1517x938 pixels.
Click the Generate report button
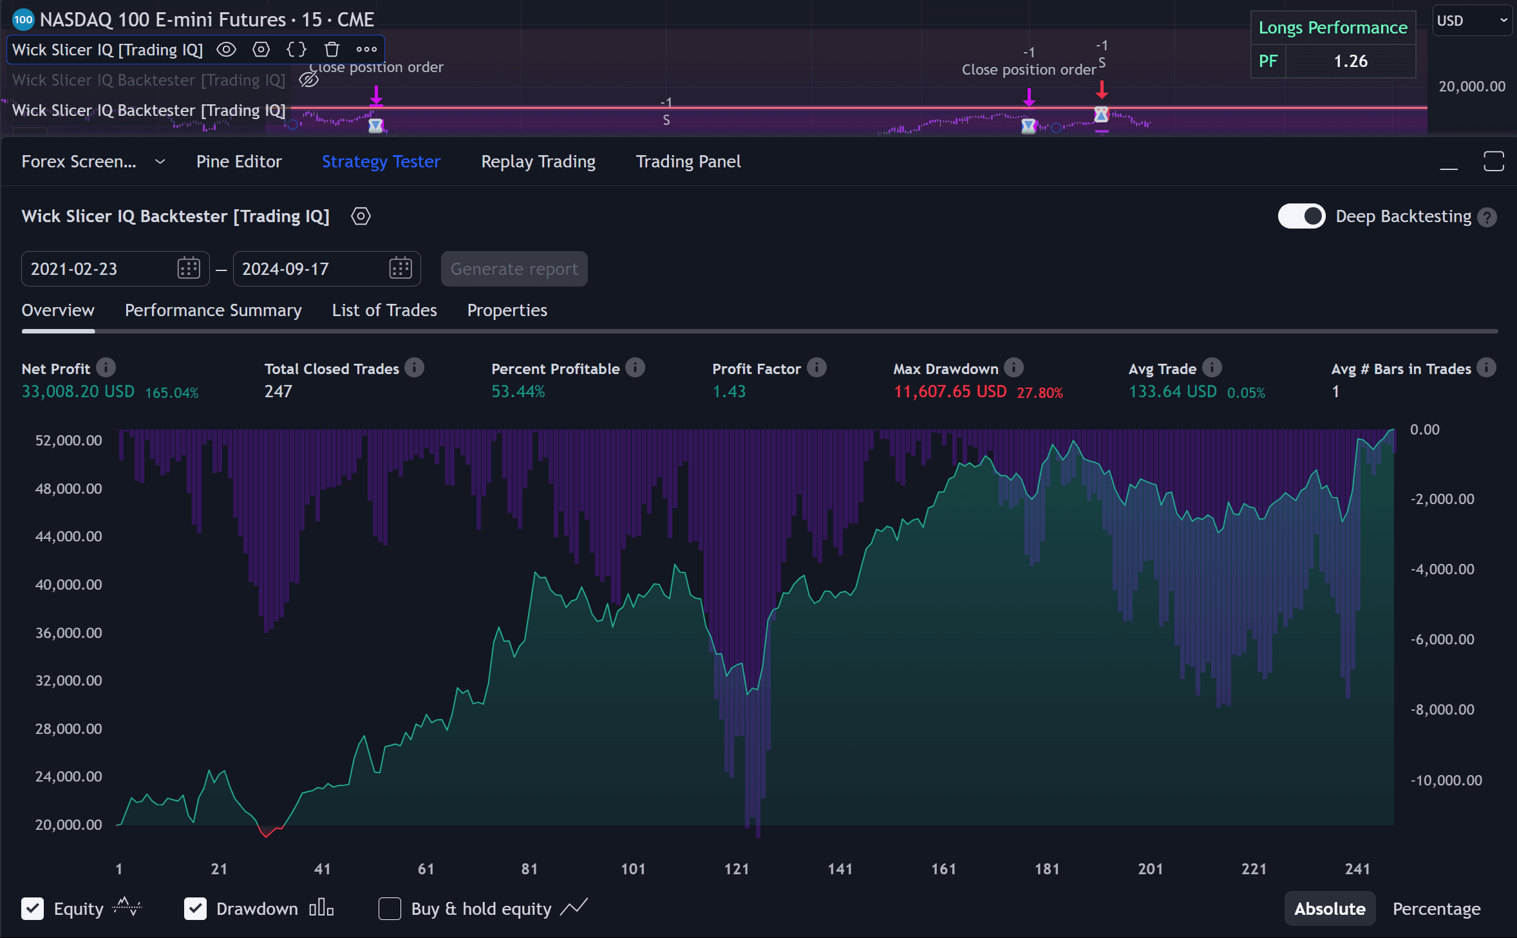tap(514, 269)
